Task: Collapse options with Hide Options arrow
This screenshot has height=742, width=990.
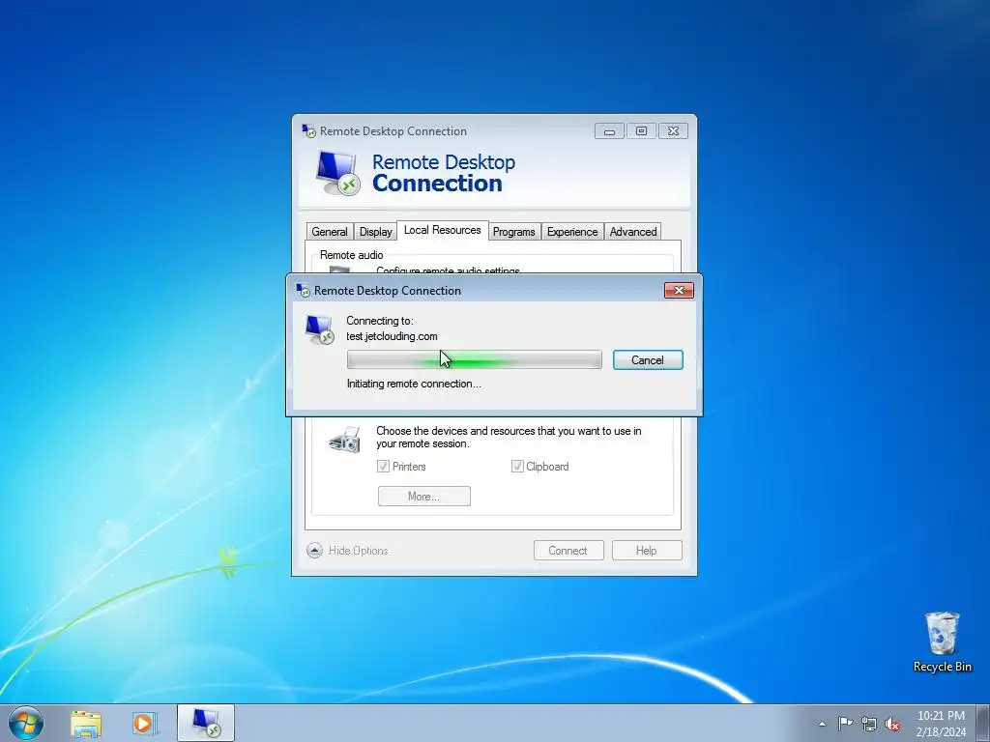Action: click(x=314, y=550)
